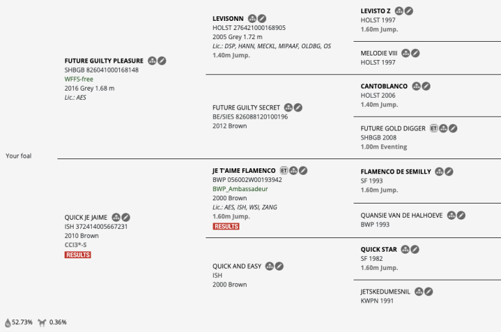Click edit pencil beside Quick and Easy
501x332 pixels.
click(279, 266)
